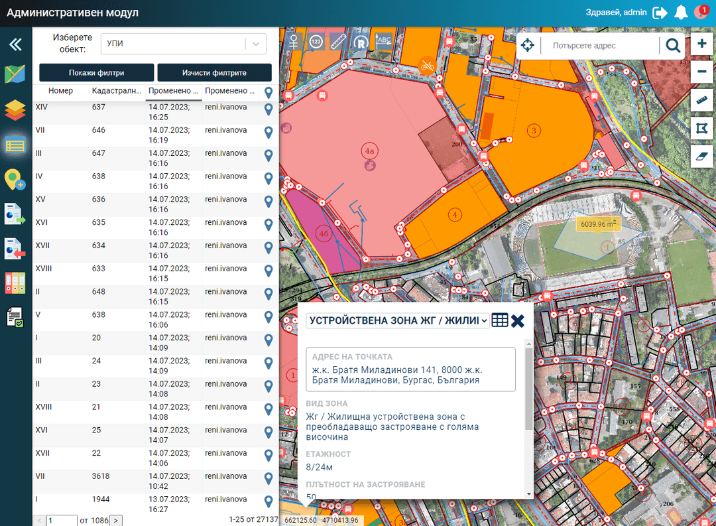The height and width of the screenshot is (526, 716).
Task: Expand the УСТРОЙСТВЕНА ЗОНА ЖГ popup dropdown
Action: 398,320
